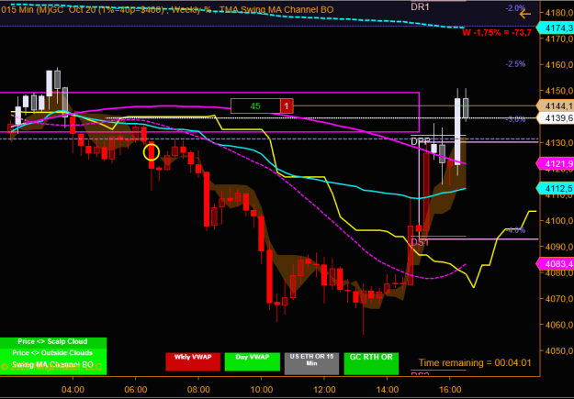Click the 4160,0 price axis label
The height and width of the screenshot is (399, 574).
pyautogui.click(x=559, y=65)
